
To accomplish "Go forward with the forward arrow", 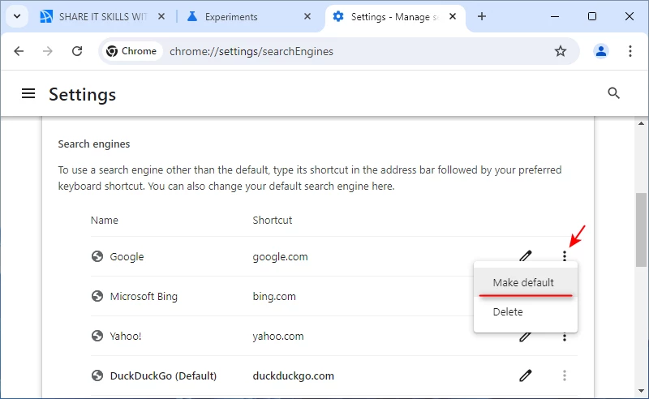I will click(x=48, y=51).
